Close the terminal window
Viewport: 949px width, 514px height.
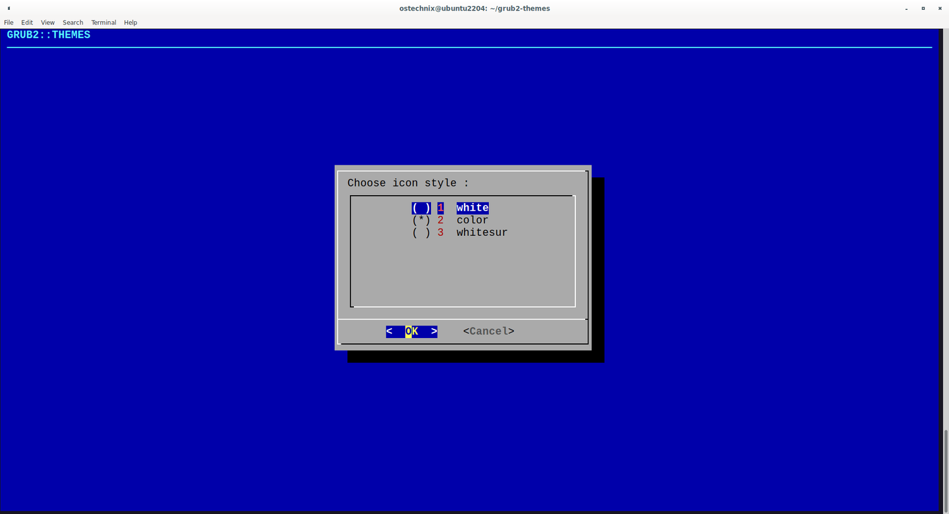click(x=939, y=9)
